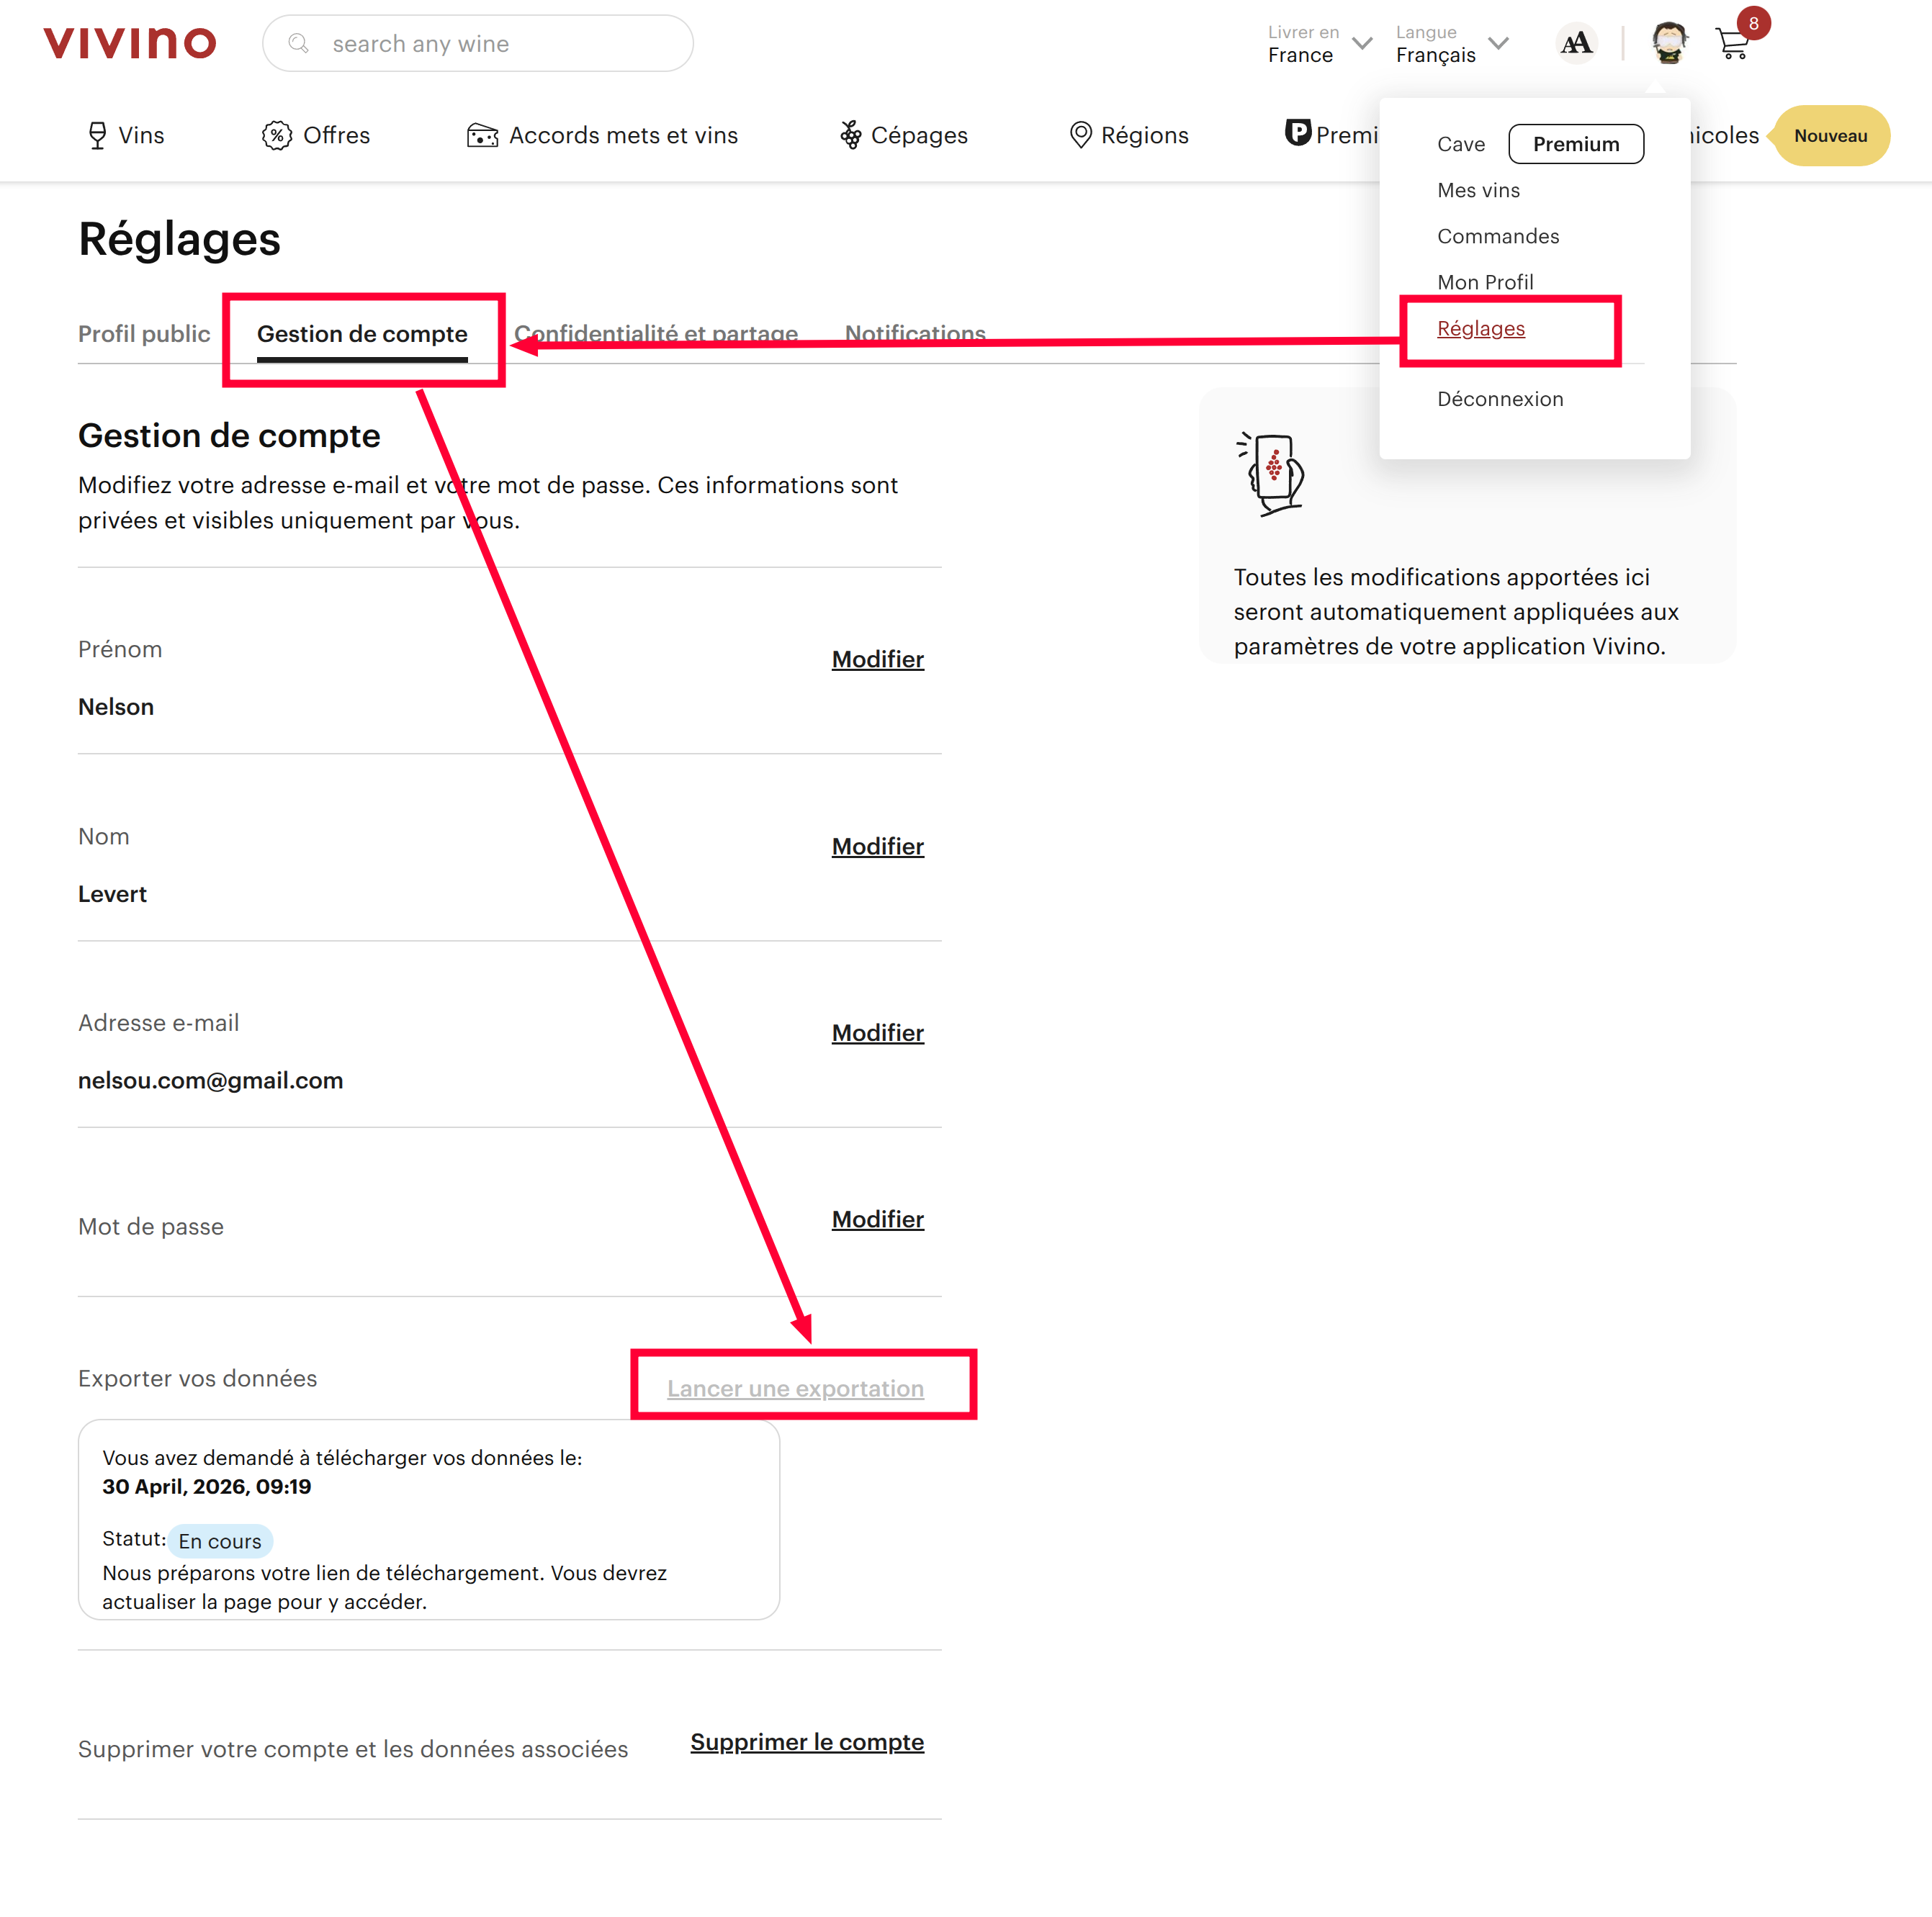Open Mon Profil in user menu
This screenshot has height=1917, width=1932.
(1484, 282)
